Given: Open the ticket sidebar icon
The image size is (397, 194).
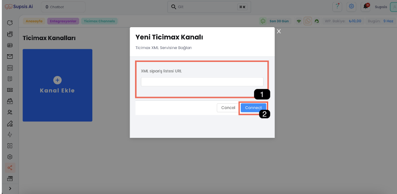Looking at the screenshot, I should point(10,90).
